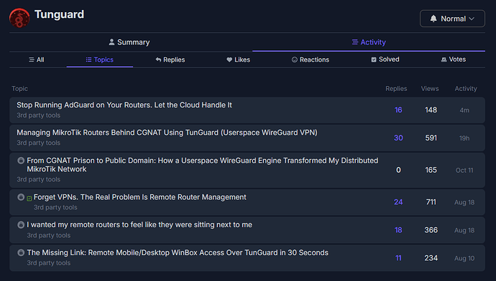Click the 19h activity timestamp
496x281 pixels.
(464, 138)
